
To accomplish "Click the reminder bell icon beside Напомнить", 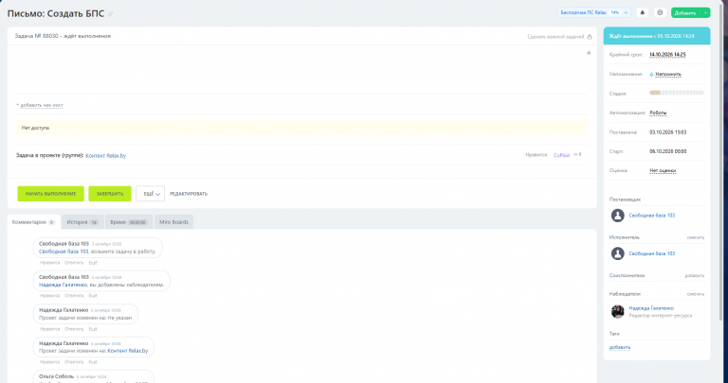I will pyautogui.click(x=651, y=74).
